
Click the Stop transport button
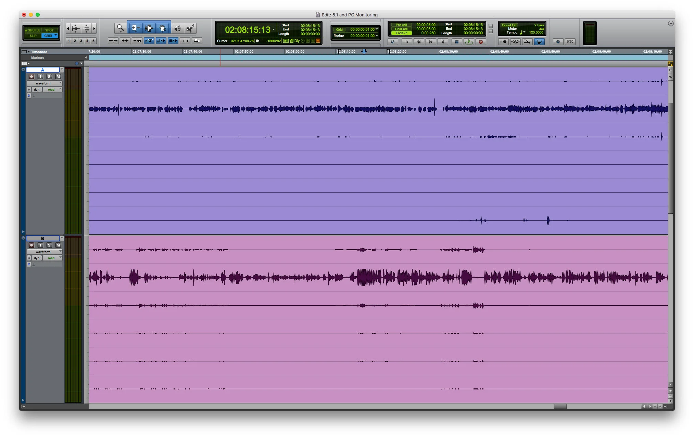pyautogui.click(x=456, y=42)
